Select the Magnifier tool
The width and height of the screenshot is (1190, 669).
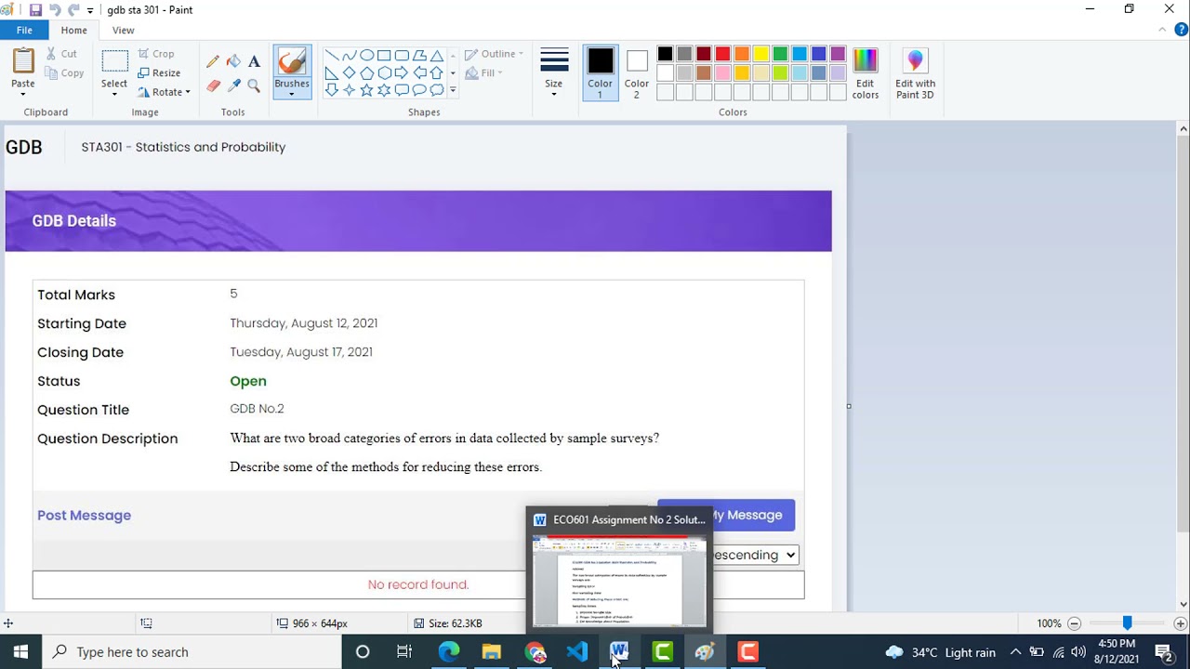[x=254, y=85]
